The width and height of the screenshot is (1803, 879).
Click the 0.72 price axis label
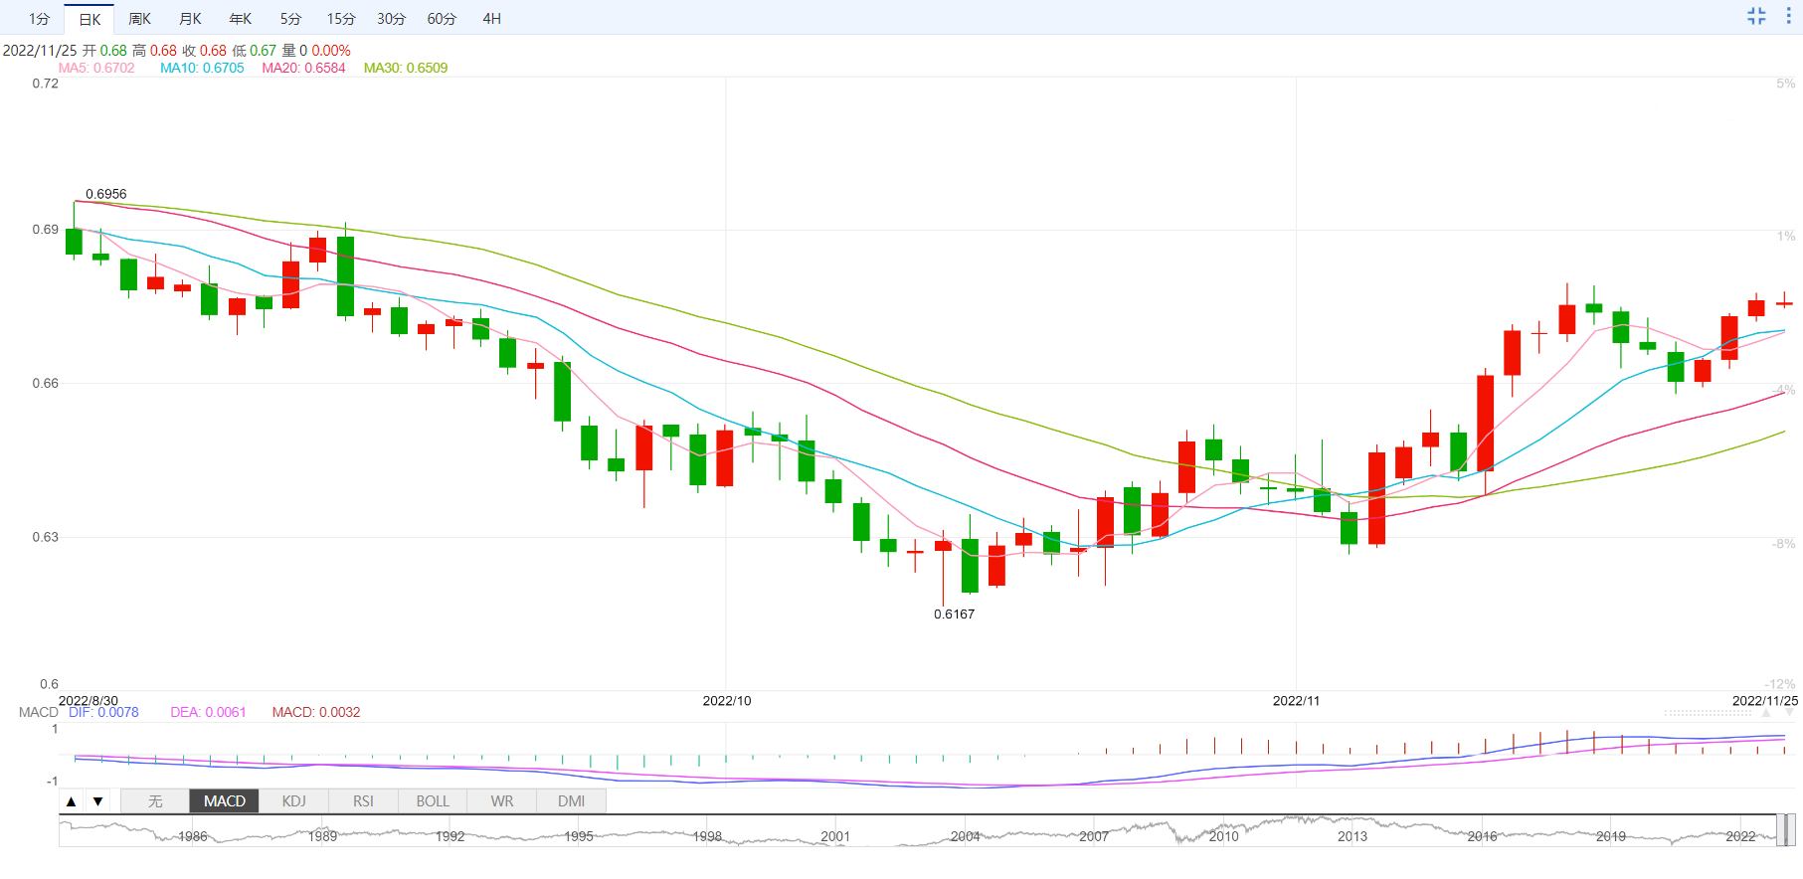[x=46, y=84]
